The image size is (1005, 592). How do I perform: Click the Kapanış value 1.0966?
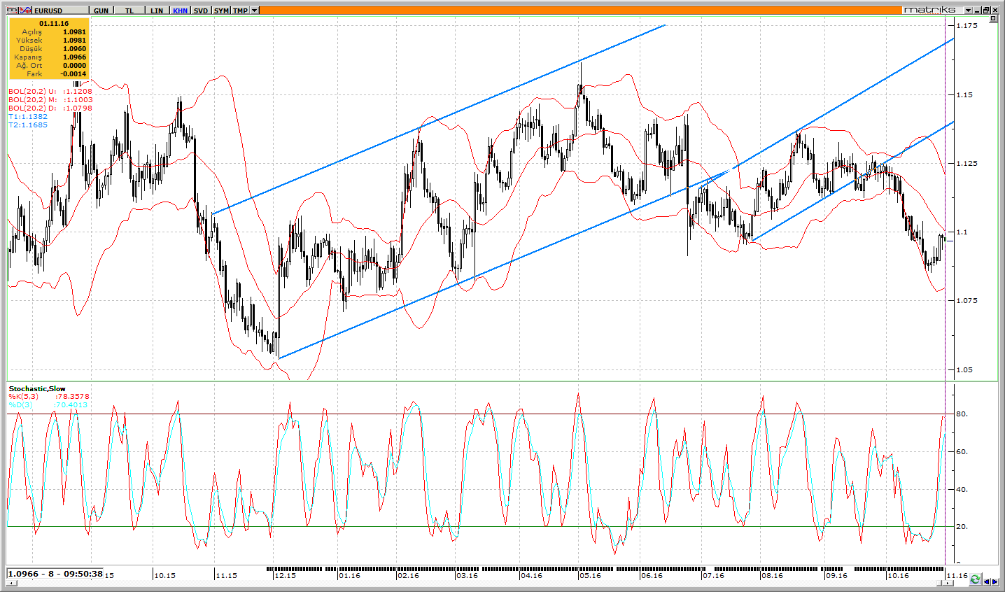click(74, 57)
